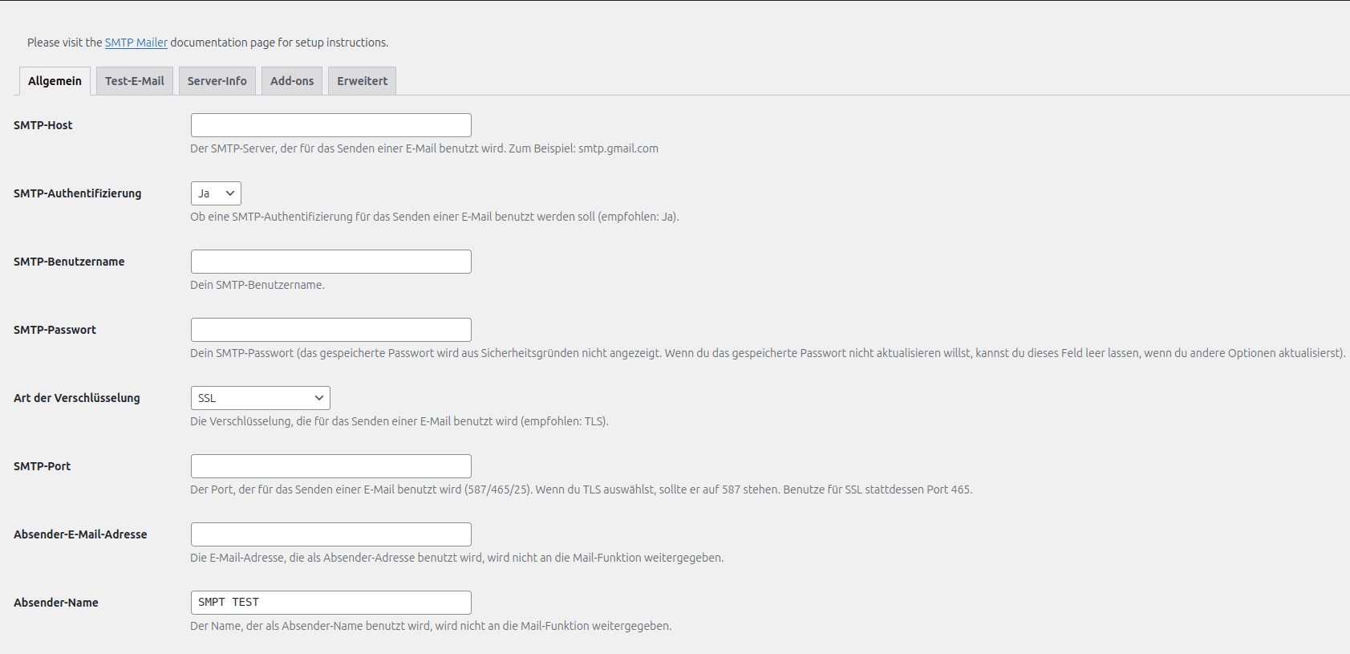Click the Absender-Name field containing SMPT TEST
Image resolution: width=1350 pixels, height=654 pixels.
pyautogui.click(x=330, y=603)
